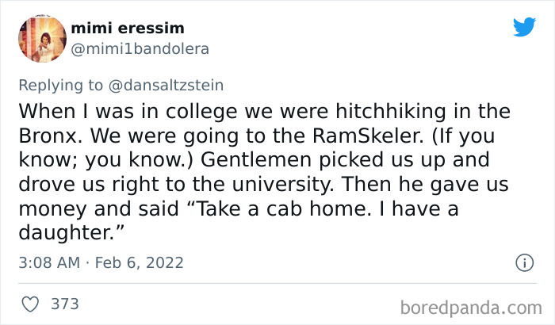Open the tweet info icon
This screenshot has height=325, width=555.
[x=523, y=262]
